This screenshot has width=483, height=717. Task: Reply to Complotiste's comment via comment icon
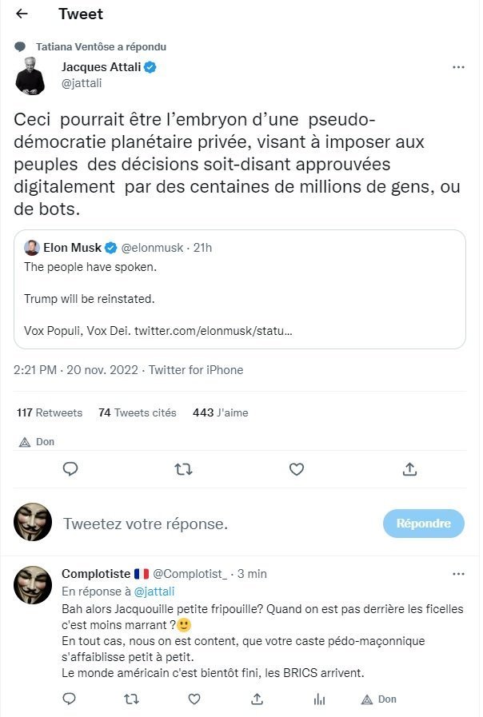(x=70, y=699)
